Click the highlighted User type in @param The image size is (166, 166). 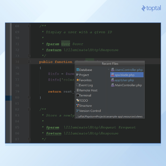click(66, 44)
